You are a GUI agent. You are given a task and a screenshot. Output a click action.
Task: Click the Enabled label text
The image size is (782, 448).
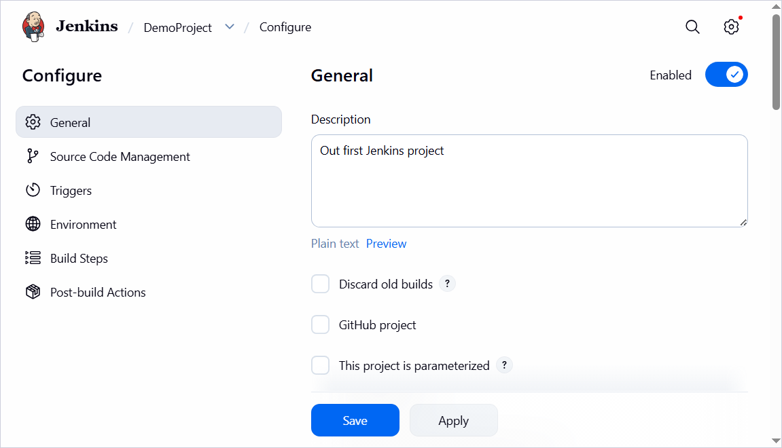coord(671,75)
